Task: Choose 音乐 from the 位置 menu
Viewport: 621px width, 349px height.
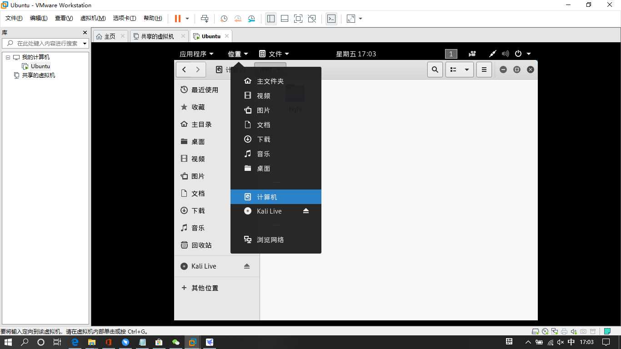Action: point(276,154)
